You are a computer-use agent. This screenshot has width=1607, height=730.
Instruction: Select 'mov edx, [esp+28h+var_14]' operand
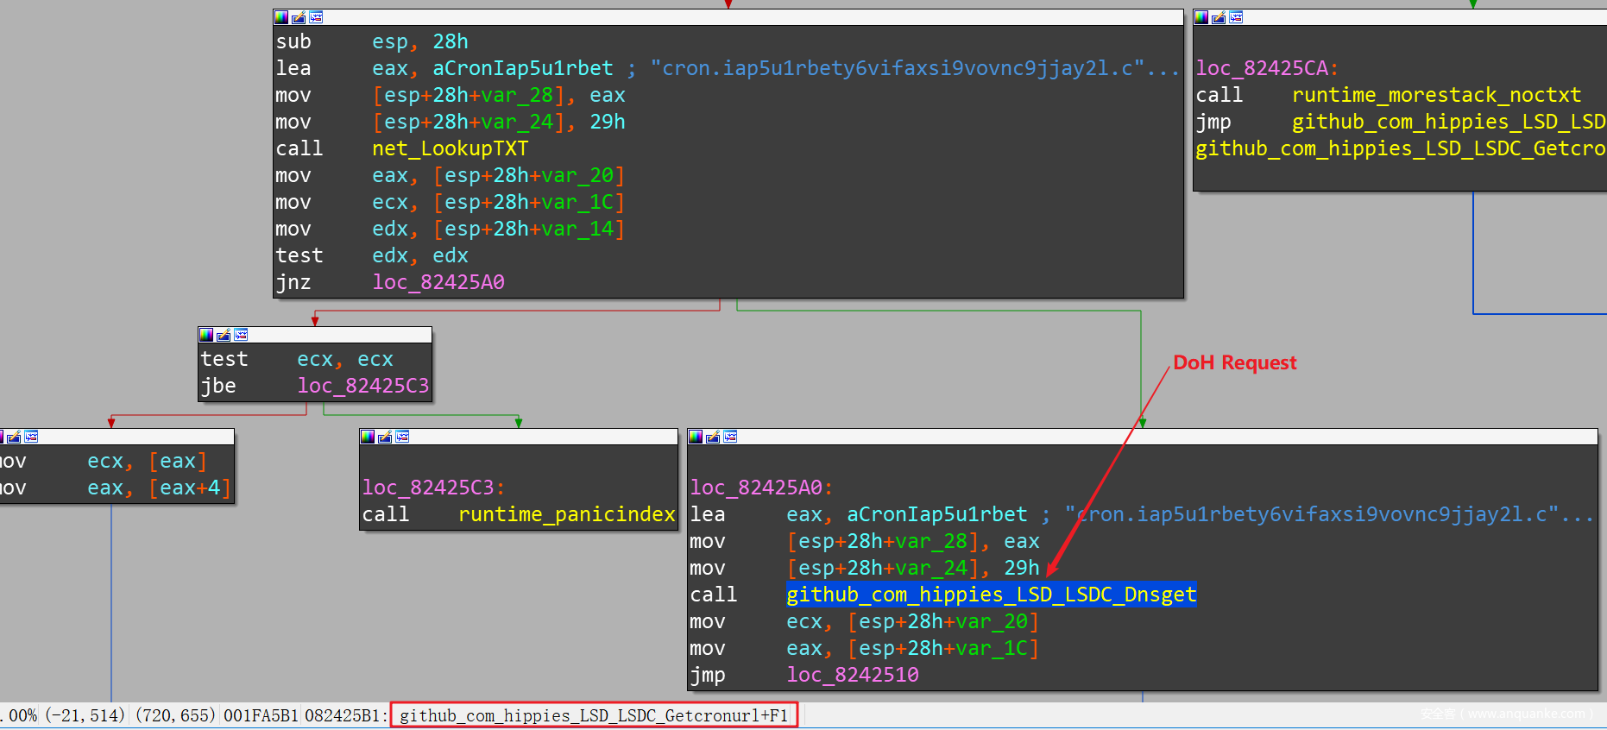coord(529,229)
